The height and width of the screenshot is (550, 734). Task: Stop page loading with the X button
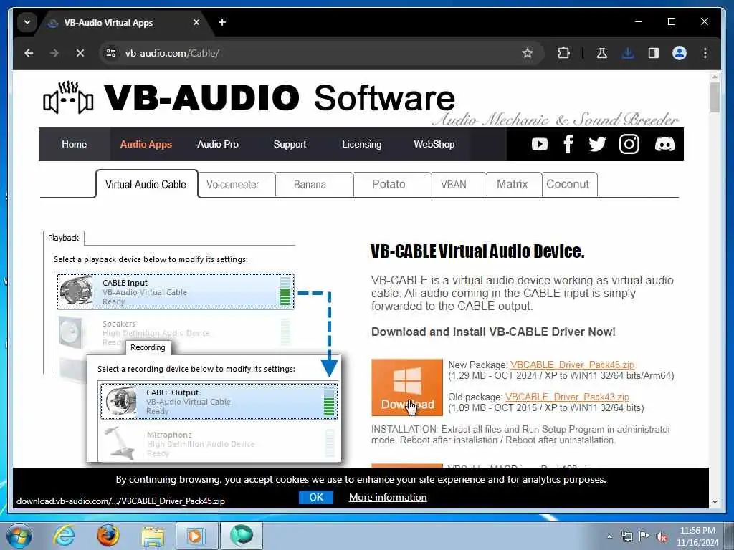[80, 53]
